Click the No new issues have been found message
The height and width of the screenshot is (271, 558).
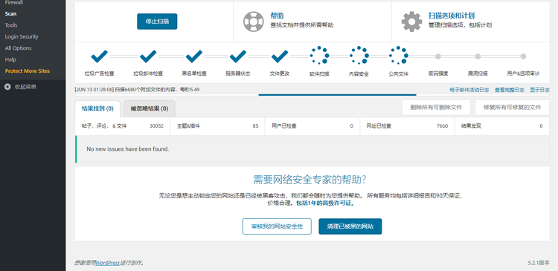(x=128, y=149)
